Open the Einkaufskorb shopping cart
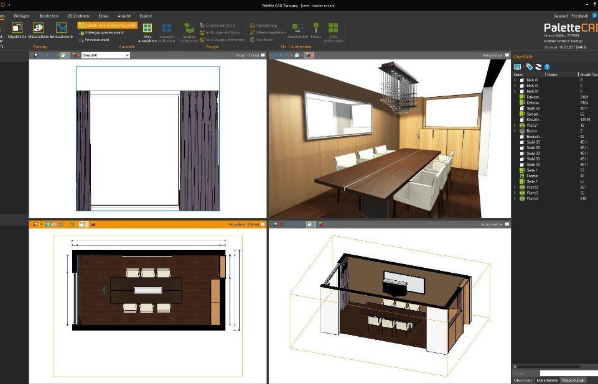598x384 pixels. pyautogui.click(x=61, y=29)
